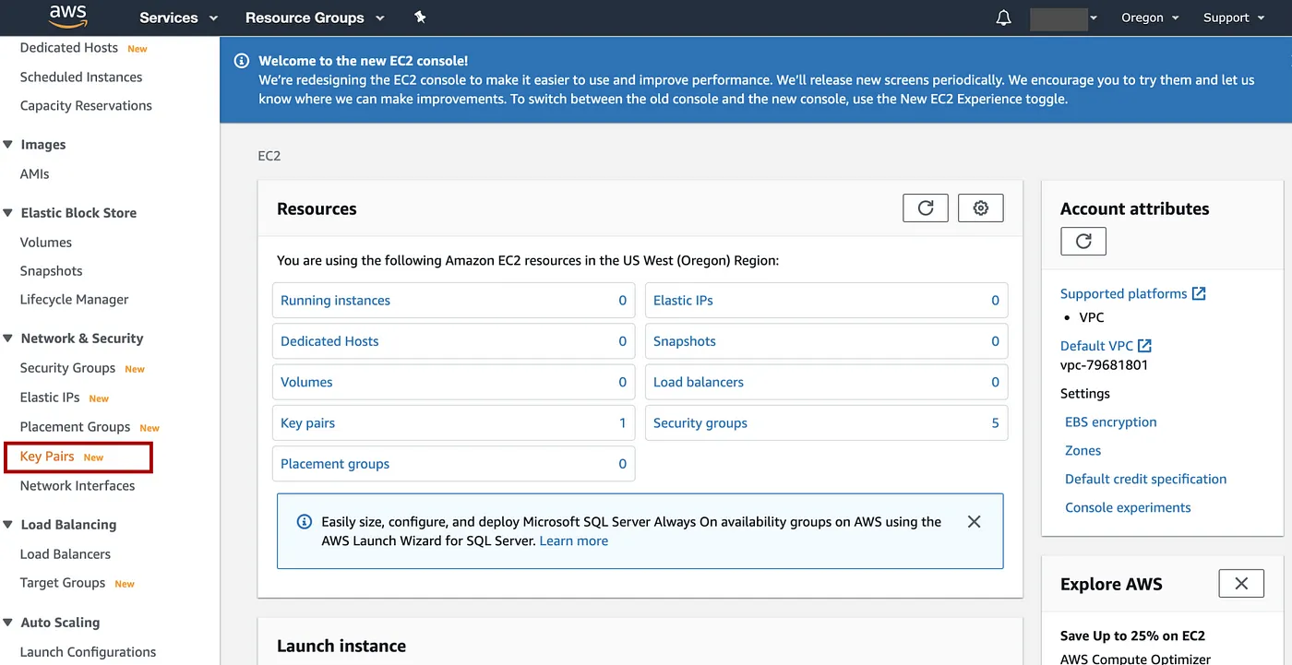This screenshot has height=665, width=1292.
Task: Open the Oregon region selector
Action: (x=1150, y=18)
